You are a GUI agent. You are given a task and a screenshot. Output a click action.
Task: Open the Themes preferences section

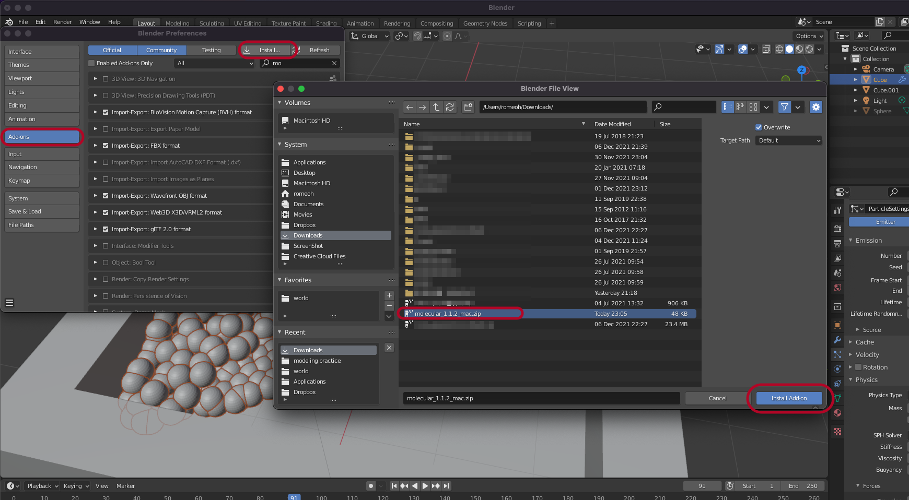42,65
